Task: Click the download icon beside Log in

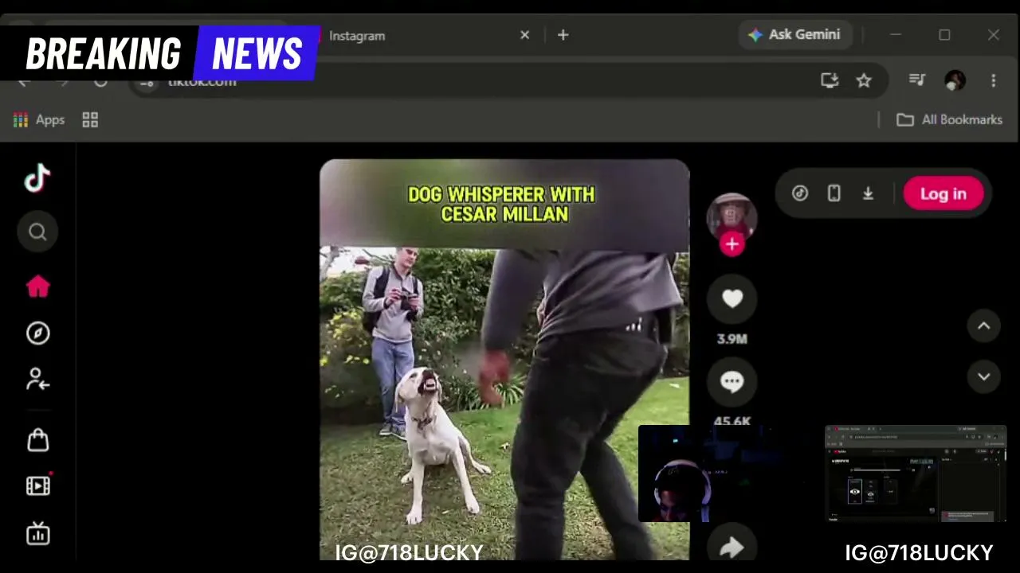Action: pyautogui.click(x=868, y=193)
